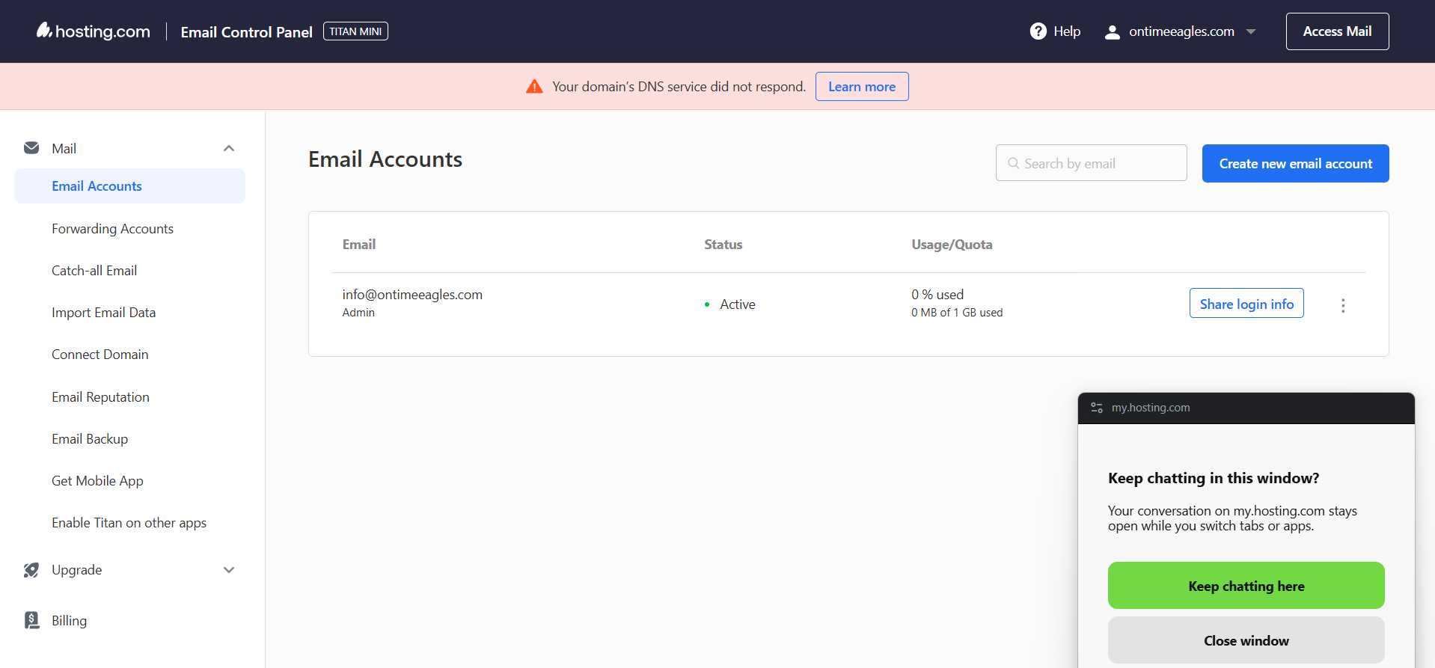Open Email Backup menu item

(x=90, y=439)
